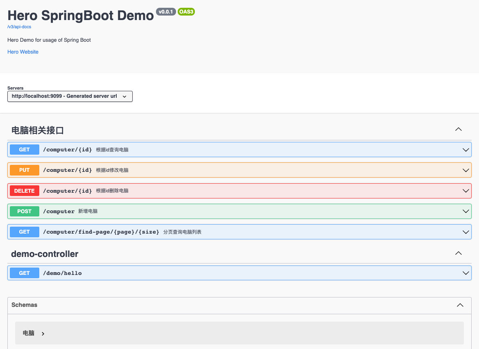
Task: Click the DELETE badge for 根据id删除电脑
Action: pyautogui.click(x=25, y=191)
